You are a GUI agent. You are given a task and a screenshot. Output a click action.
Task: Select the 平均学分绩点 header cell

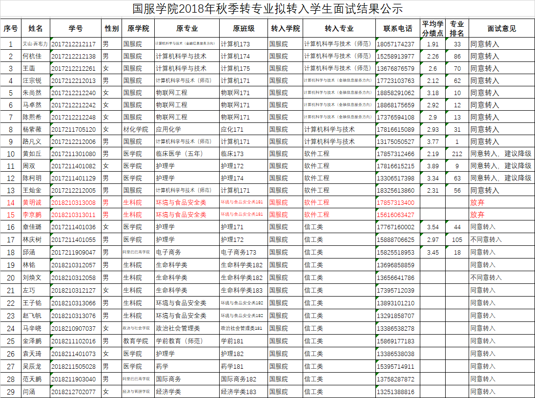coord(432,28)
